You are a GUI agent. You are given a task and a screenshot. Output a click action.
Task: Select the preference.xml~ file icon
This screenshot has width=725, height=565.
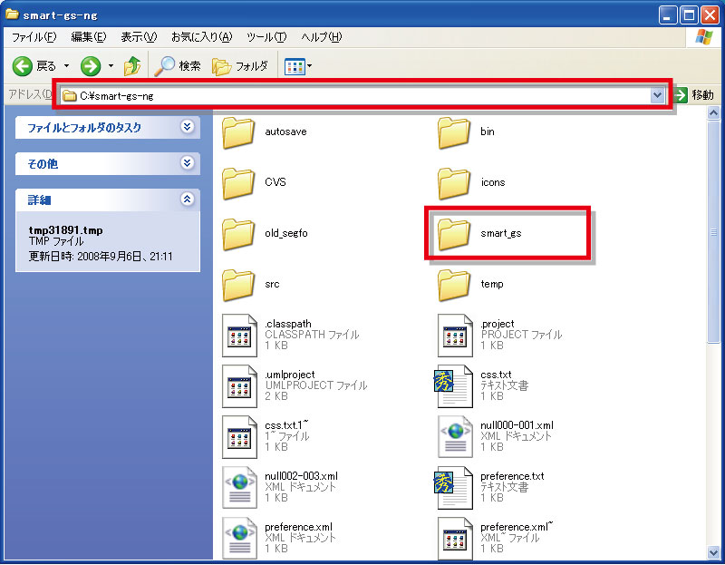pyautogui.click(x=455, y=539)
